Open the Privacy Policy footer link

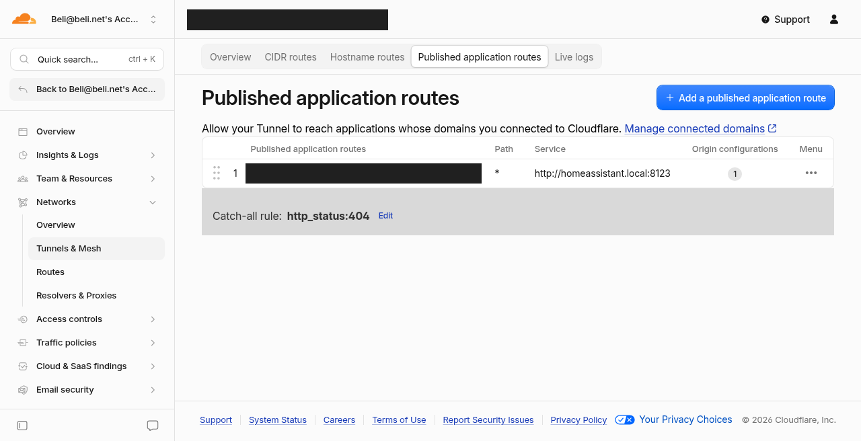[x=578, y=420]
